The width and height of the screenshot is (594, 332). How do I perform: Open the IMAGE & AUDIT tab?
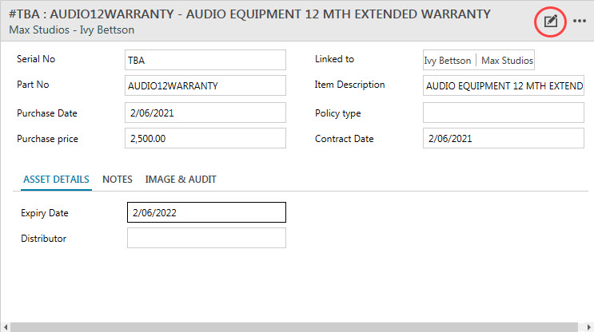[181, 180]
